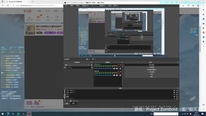206x116 pixels.
Task: Open desktop audio (桌面音频) settings gear
Action: coord(120,75)
